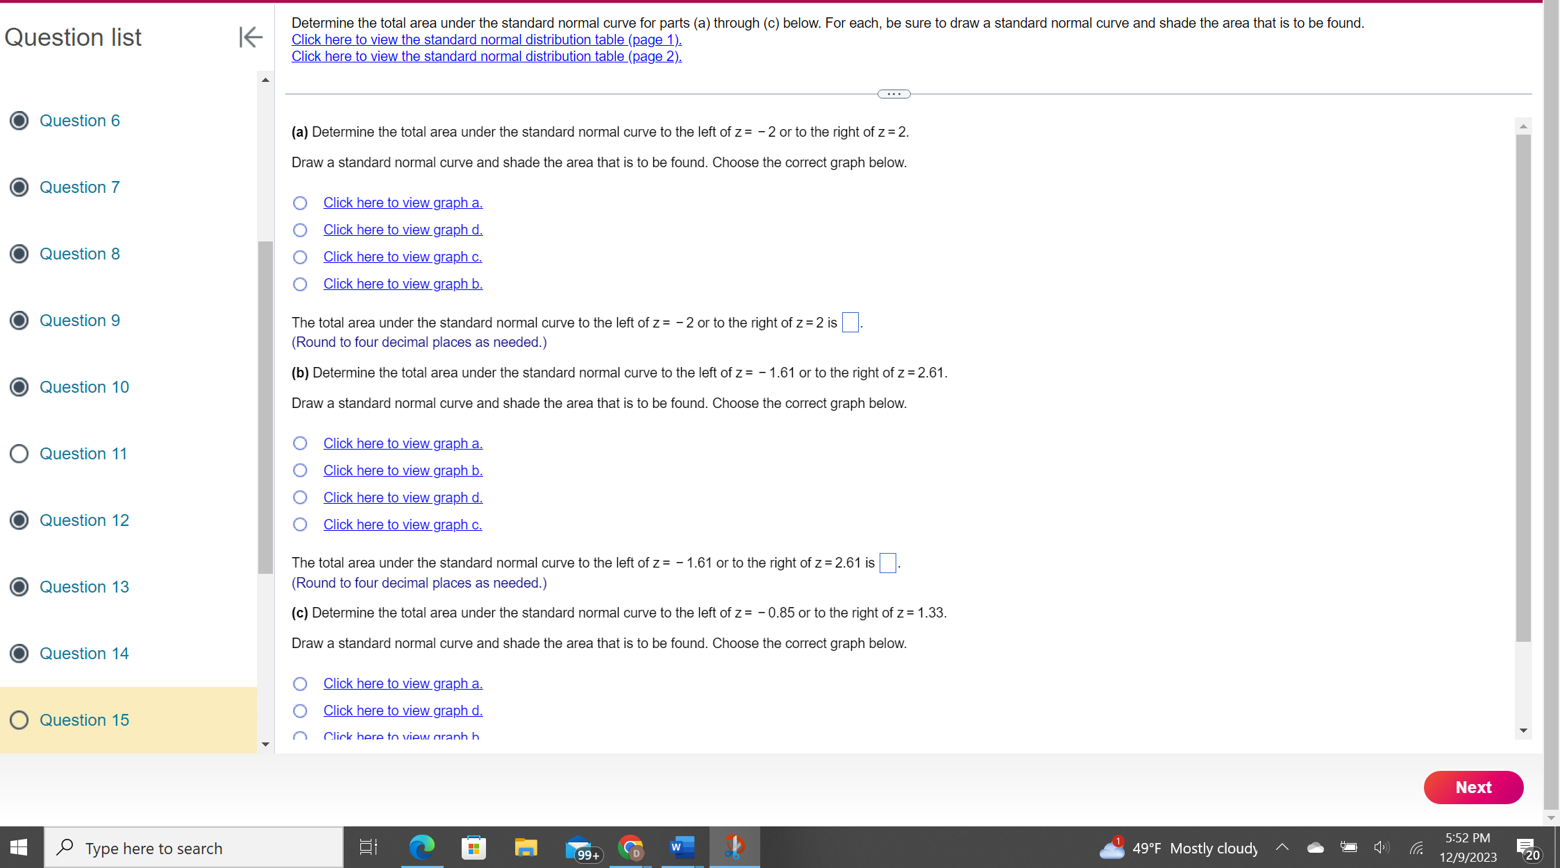Go to Question 11
1560x868 pixels.
click(x=83, y=454)
